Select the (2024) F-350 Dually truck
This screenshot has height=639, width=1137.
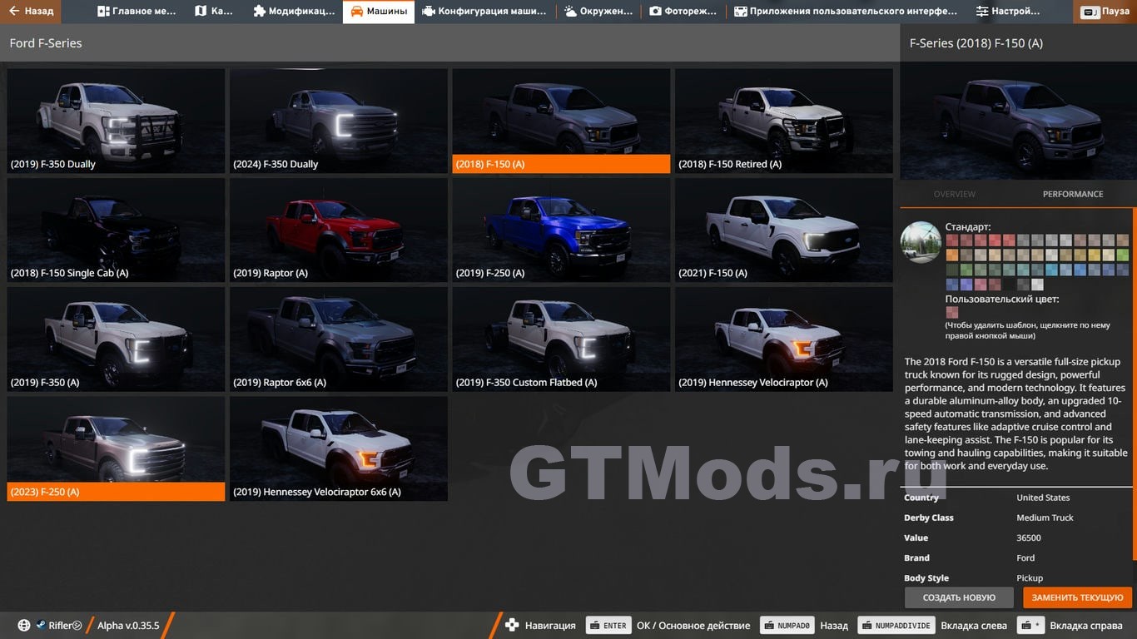coord(339,121)
